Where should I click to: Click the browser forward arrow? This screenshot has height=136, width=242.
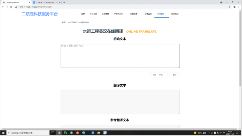[x=7, y=7]
